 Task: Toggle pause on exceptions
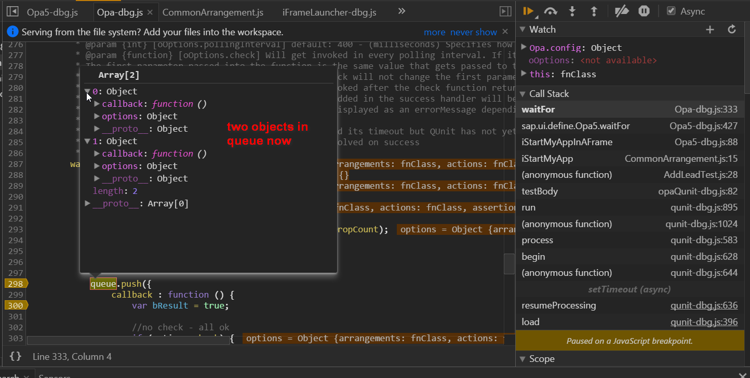pyautogui.click(x=644, y=11)
